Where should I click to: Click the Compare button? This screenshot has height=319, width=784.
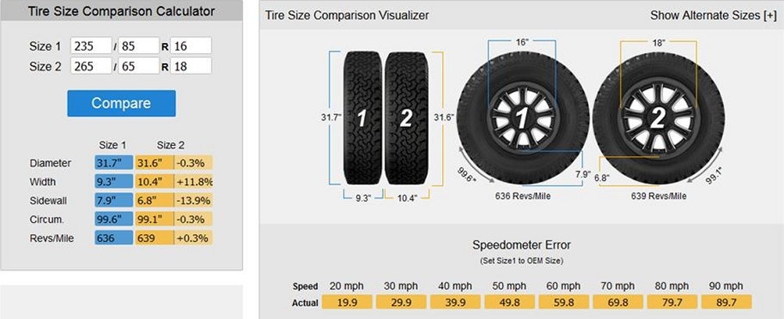122,103
